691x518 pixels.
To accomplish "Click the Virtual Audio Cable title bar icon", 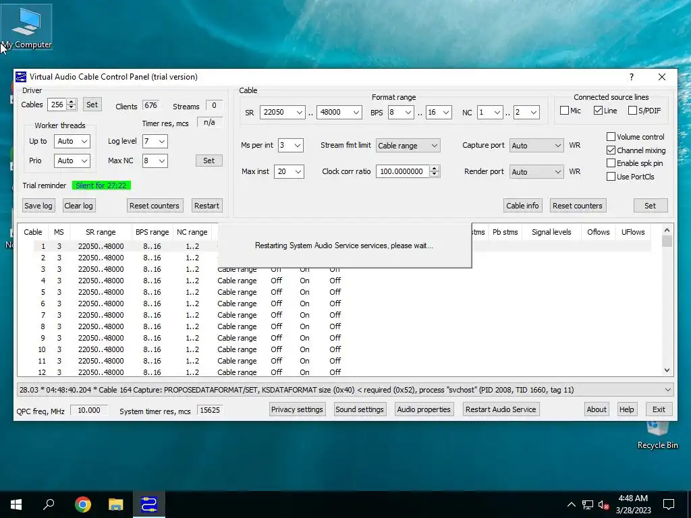I will [21, 77].
